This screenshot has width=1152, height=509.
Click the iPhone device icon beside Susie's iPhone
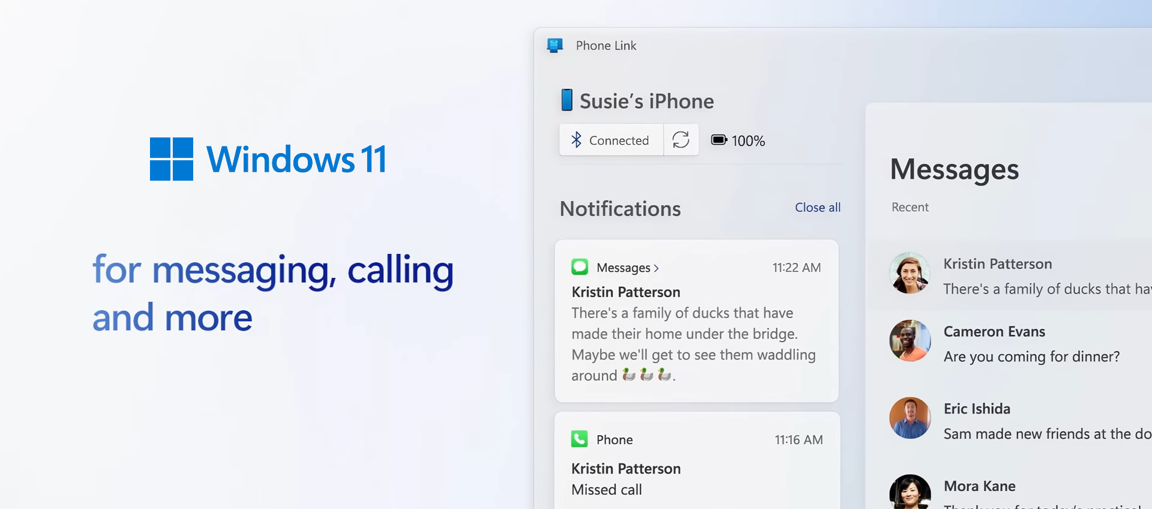click(x=566, y=100)
